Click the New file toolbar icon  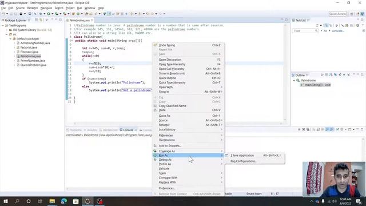pyautogui.click(x=3, y=14)
